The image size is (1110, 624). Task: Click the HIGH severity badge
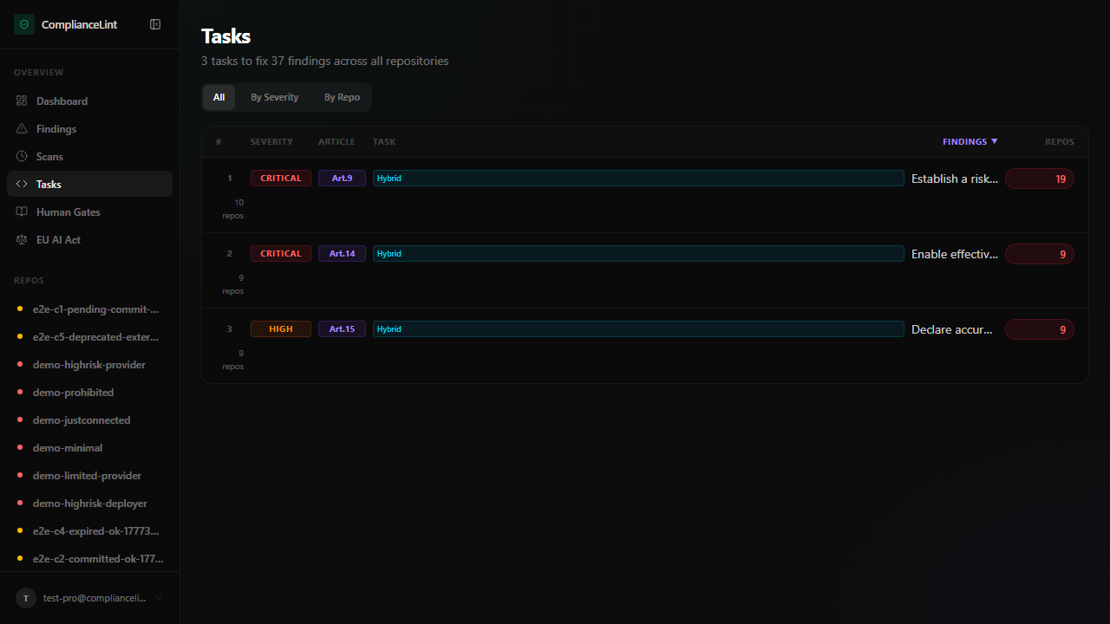click(280, 329)
